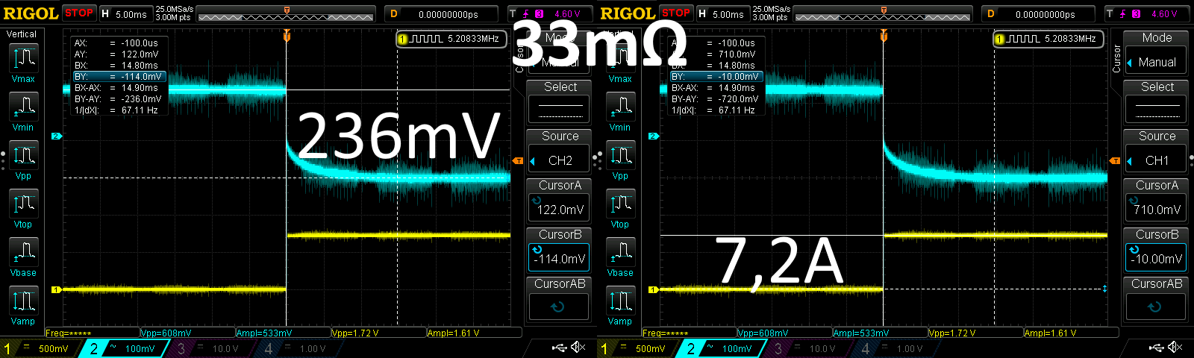Open Source CH1 selector in right scope
This screenshot has width=1194, height=358.
click(1157, 160)
